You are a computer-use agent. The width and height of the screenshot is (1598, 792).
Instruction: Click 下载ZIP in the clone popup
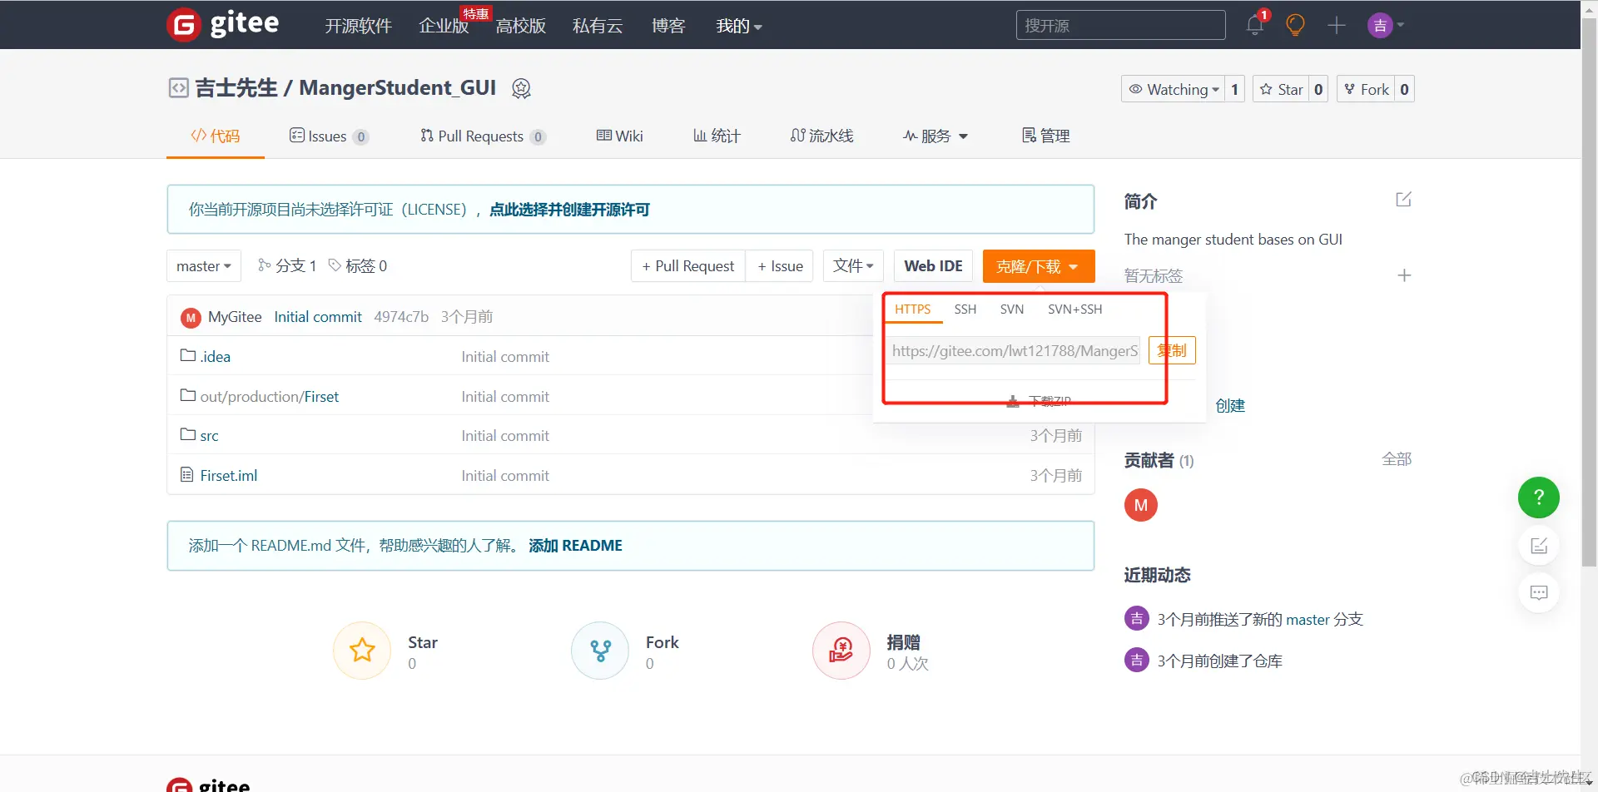[1039, 401]
